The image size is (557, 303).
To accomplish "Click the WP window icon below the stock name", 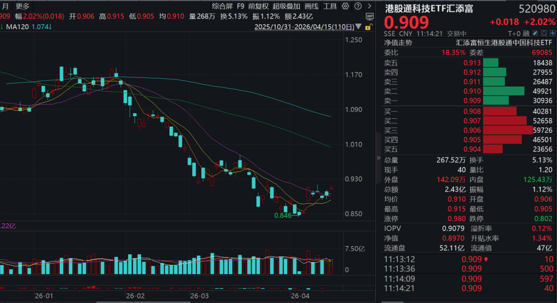I will tap(370, 16).
